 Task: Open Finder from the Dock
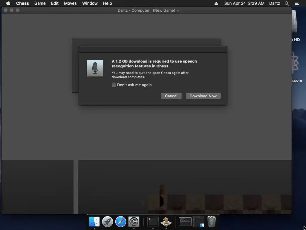click(94, 222)
